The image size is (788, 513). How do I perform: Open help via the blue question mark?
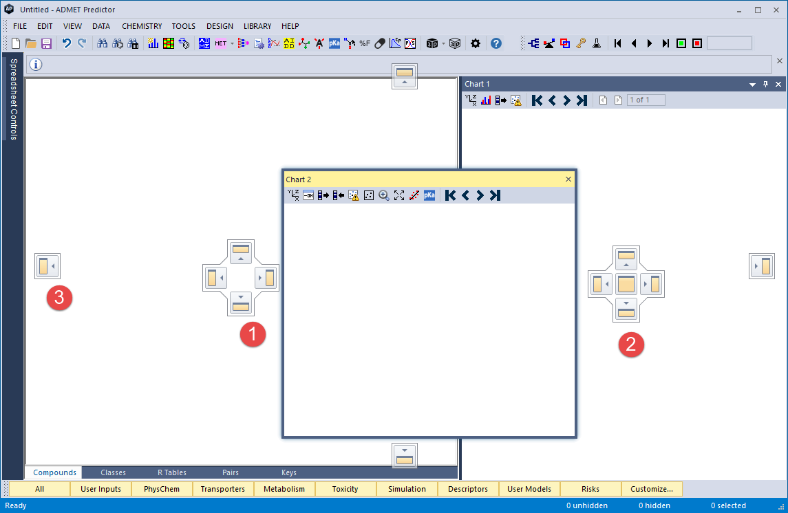tap(496, 43)
